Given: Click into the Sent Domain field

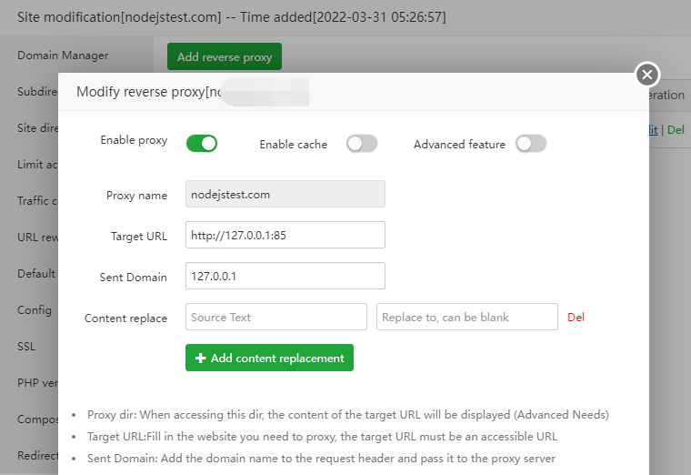Looking at the screenshot, I should [285, 276].
